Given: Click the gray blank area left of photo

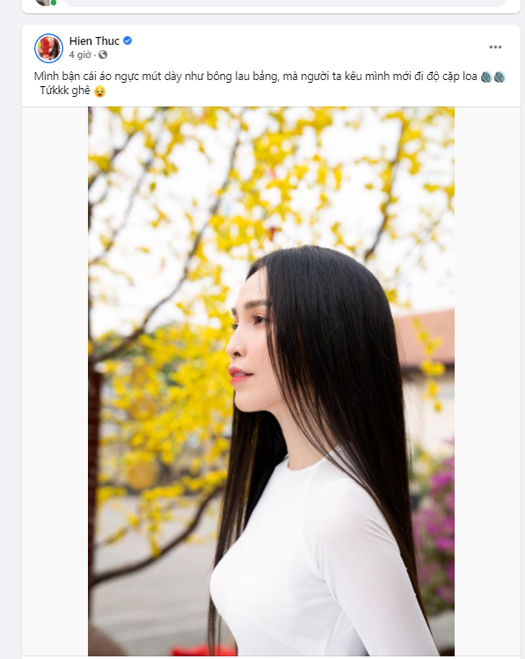Looking at the screenshot, I should coord(55,381).
